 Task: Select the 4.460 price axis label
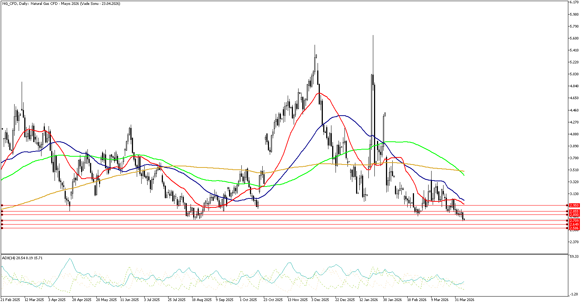coord(574,110)
